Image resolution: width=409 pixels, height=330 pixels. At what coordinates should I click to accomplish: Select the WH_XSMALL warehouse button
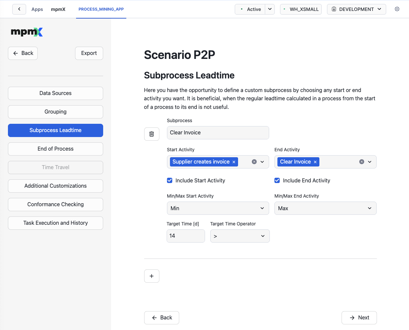tap(301, 9)
